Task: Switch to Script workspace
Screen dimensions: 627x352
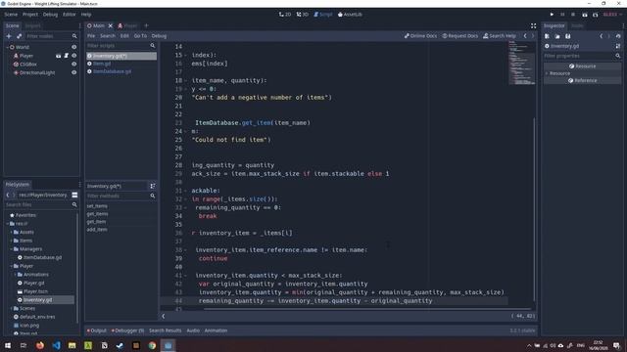Action: point(322,15)
